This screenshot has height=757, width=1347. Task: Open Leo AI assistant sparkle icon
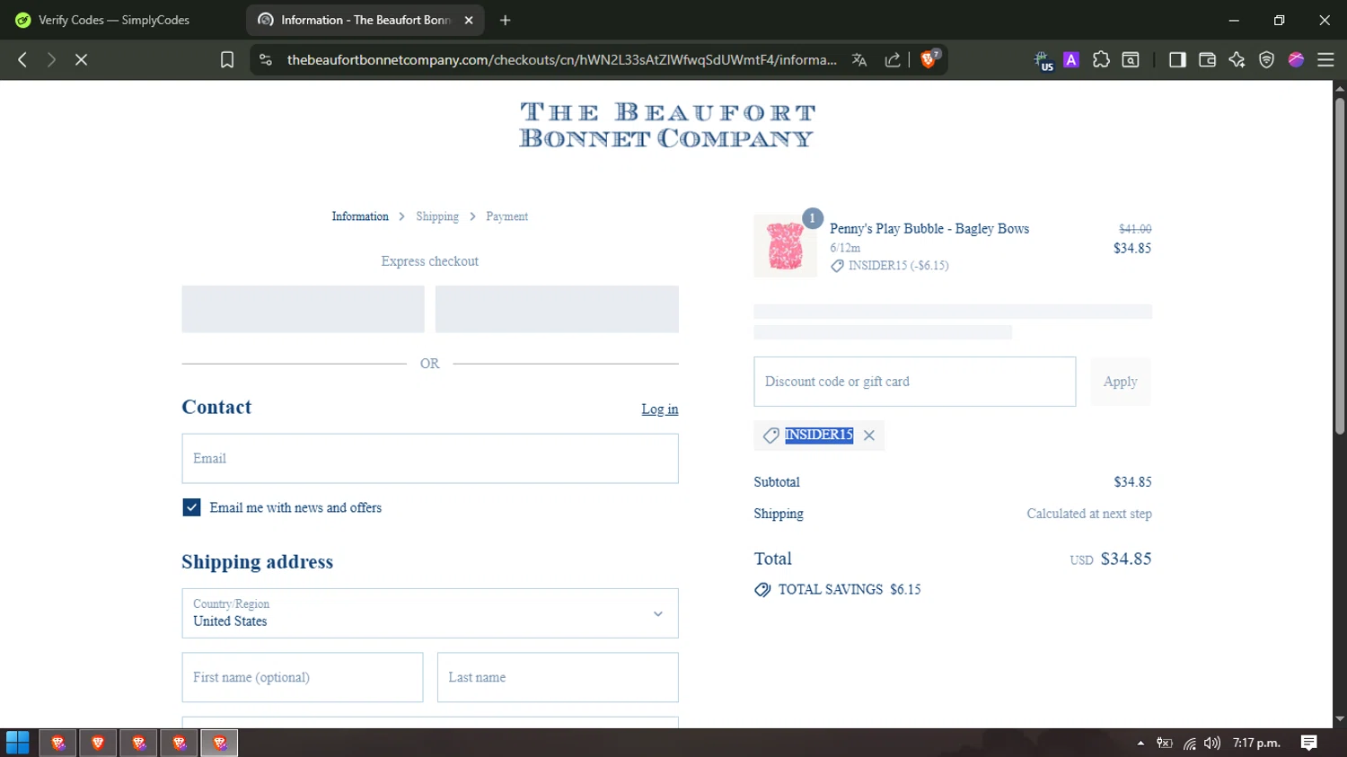click(x=1237, y=59)
